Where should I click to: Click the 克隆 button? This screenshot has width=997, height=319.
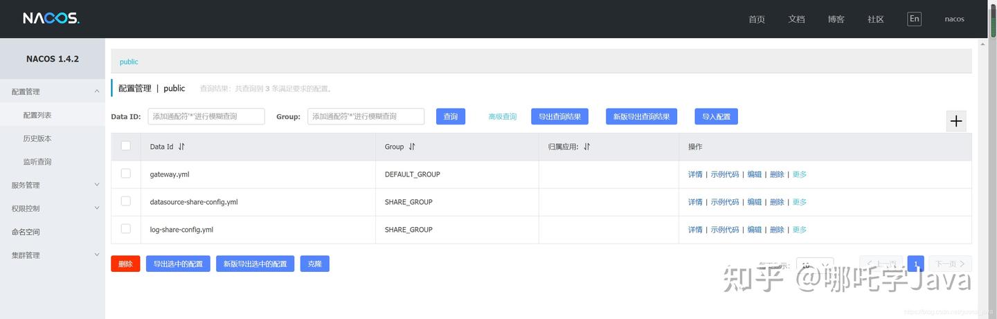(315, 264)
